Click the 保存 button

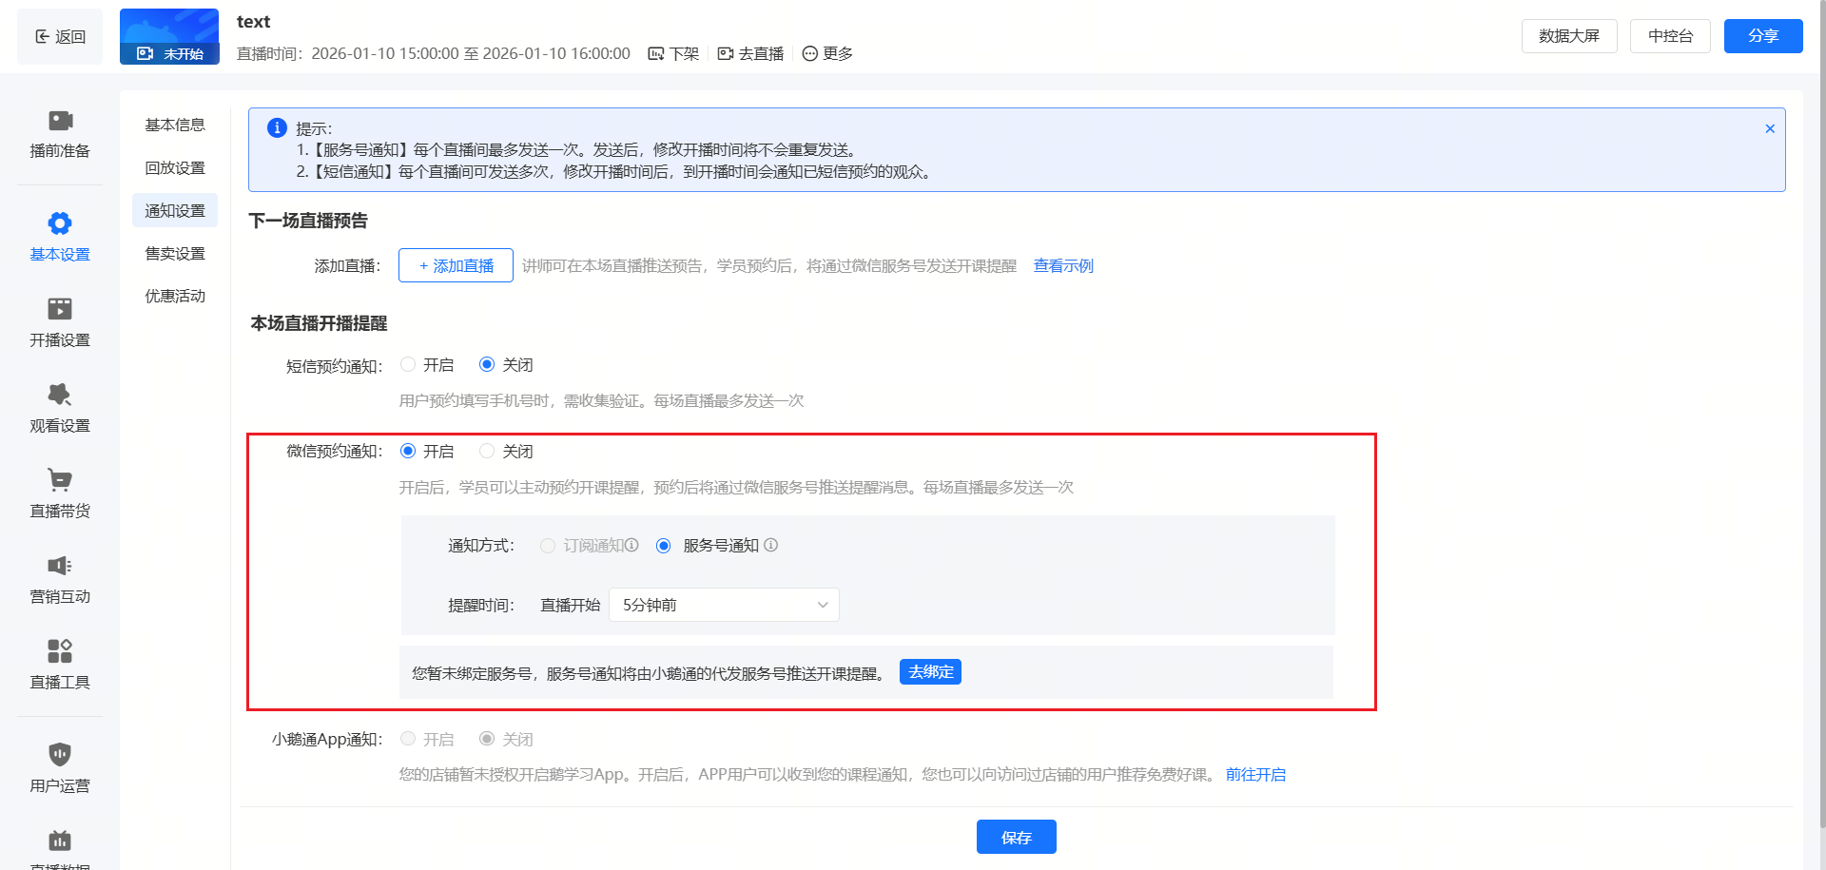click(x=1017, y=837)
